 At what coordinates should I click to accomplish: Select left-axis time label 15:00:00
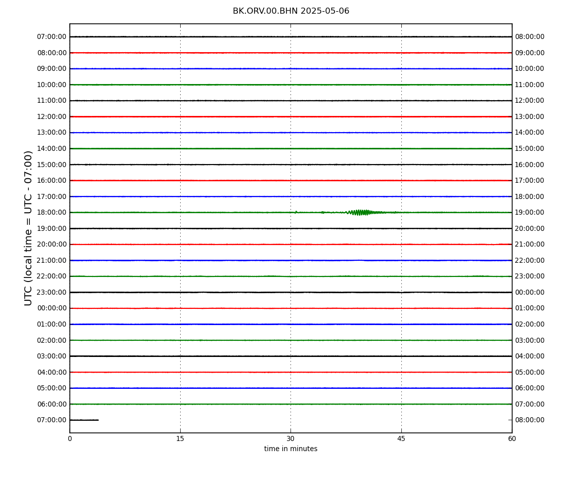52,165
